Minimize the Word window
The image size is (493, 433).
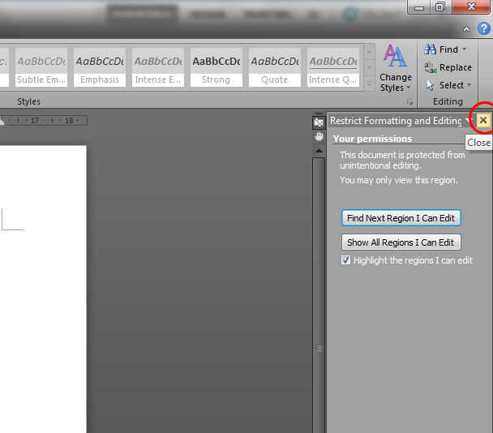418,7
